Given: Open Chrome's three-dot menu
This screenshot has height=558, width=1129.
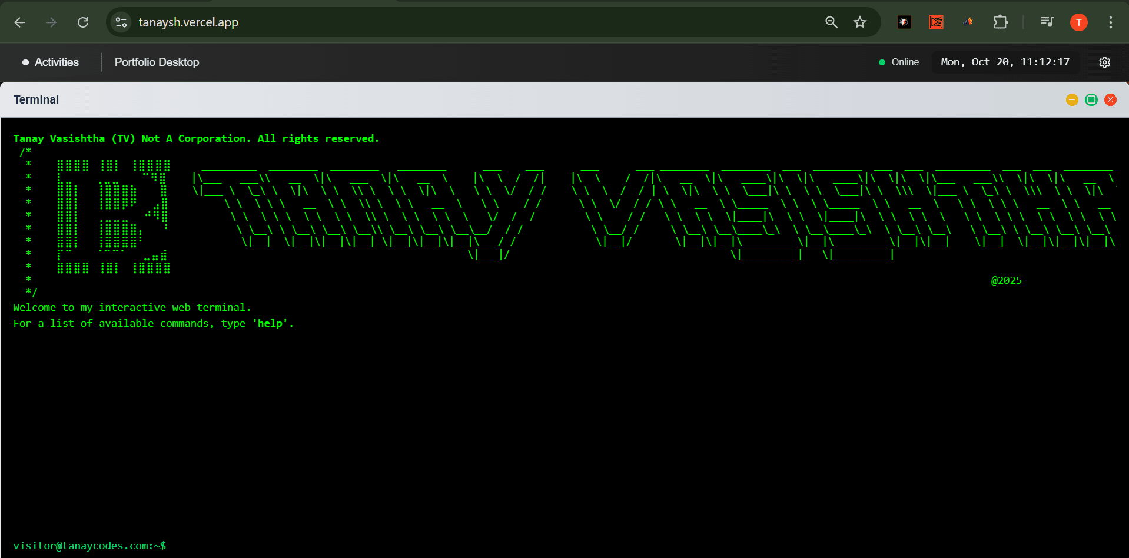Looking at the screenshot, I should [x=1110, y=22].
